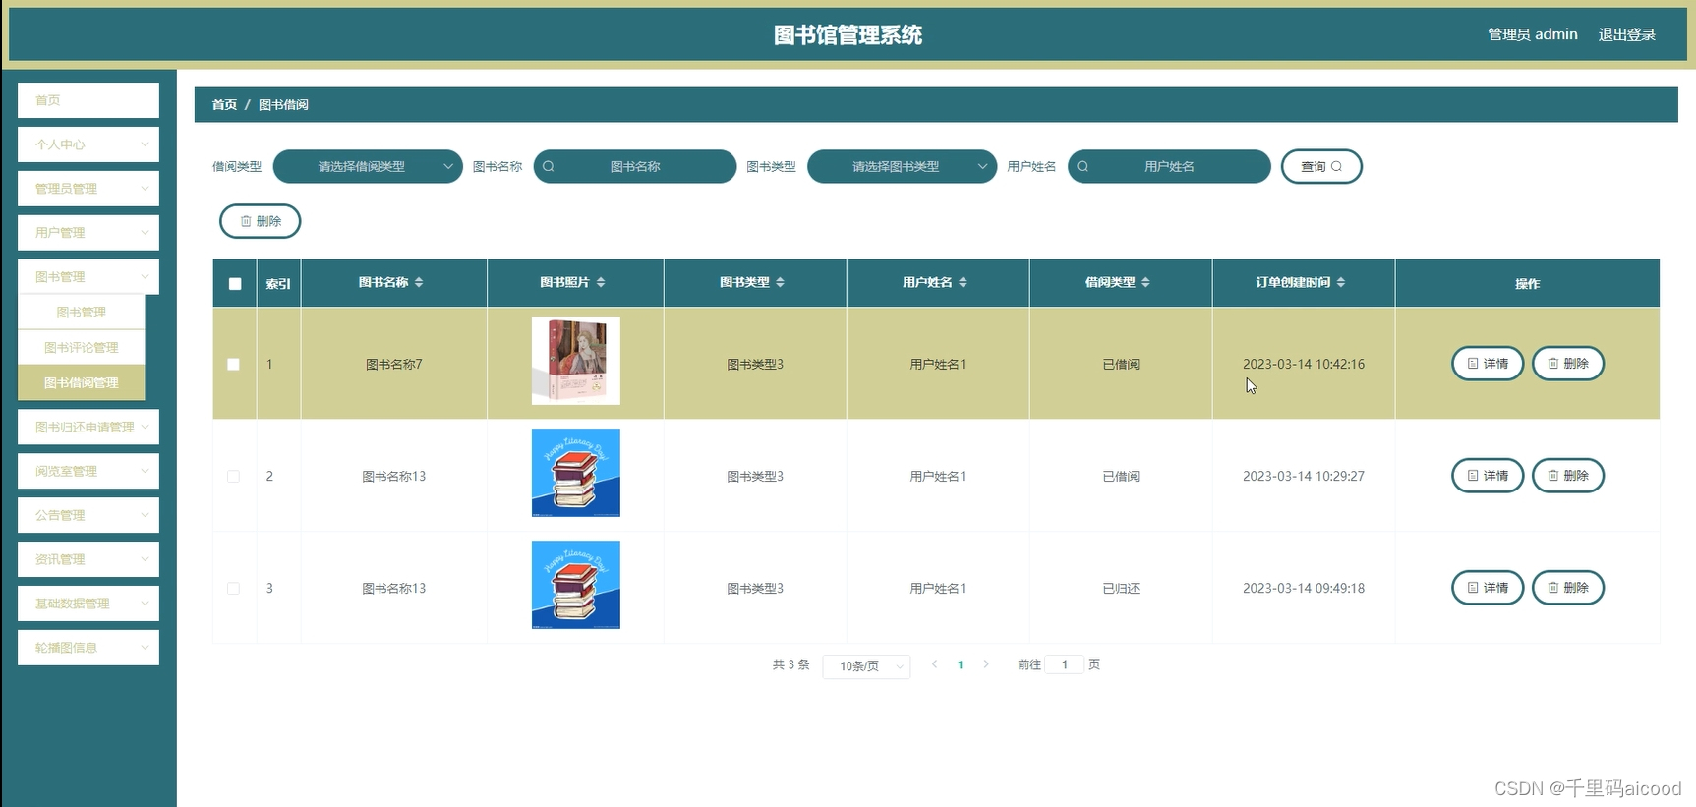Click 详情 button for 图书名称7 row
Screen dimensions: 1696x807
(x=1488, y=364)
